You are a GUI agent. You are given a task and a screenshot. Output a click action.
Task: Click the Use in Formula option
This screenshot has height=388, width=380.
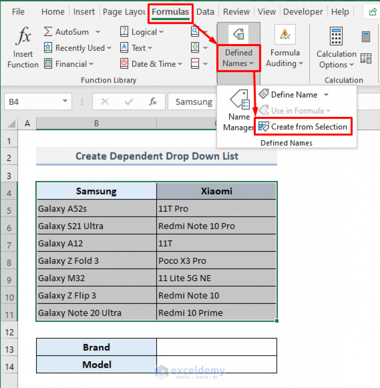[294, 111]
